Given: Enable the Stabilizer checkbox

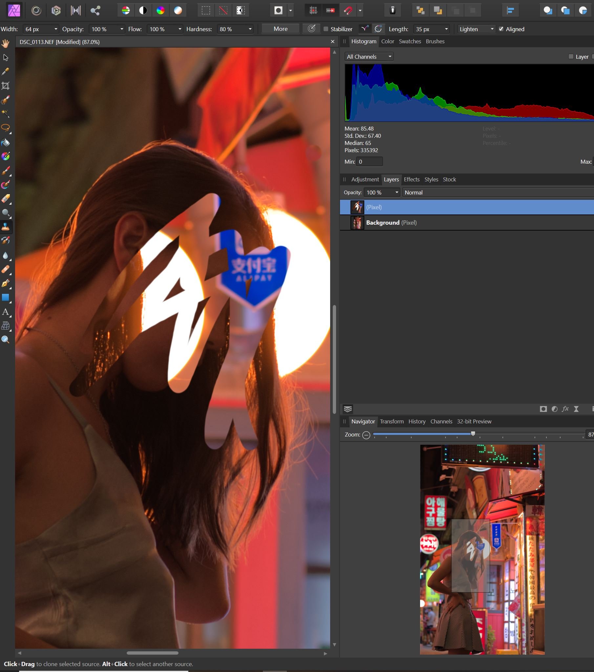Looking at the screenshot, I should [326, 29].
